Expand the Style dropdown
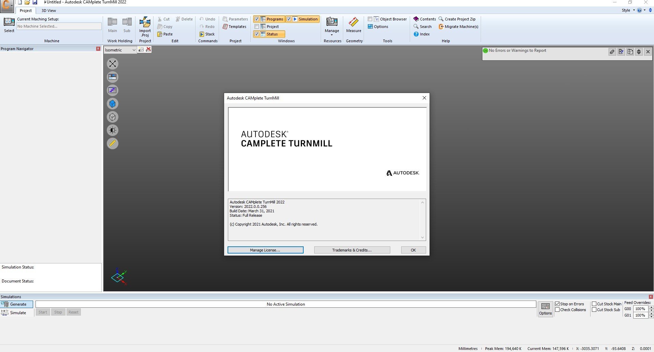 (634, 10)
